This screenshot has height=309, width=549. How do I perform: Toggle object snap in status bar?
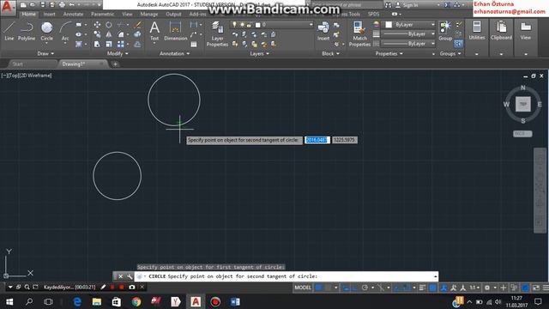coord(406,288)
